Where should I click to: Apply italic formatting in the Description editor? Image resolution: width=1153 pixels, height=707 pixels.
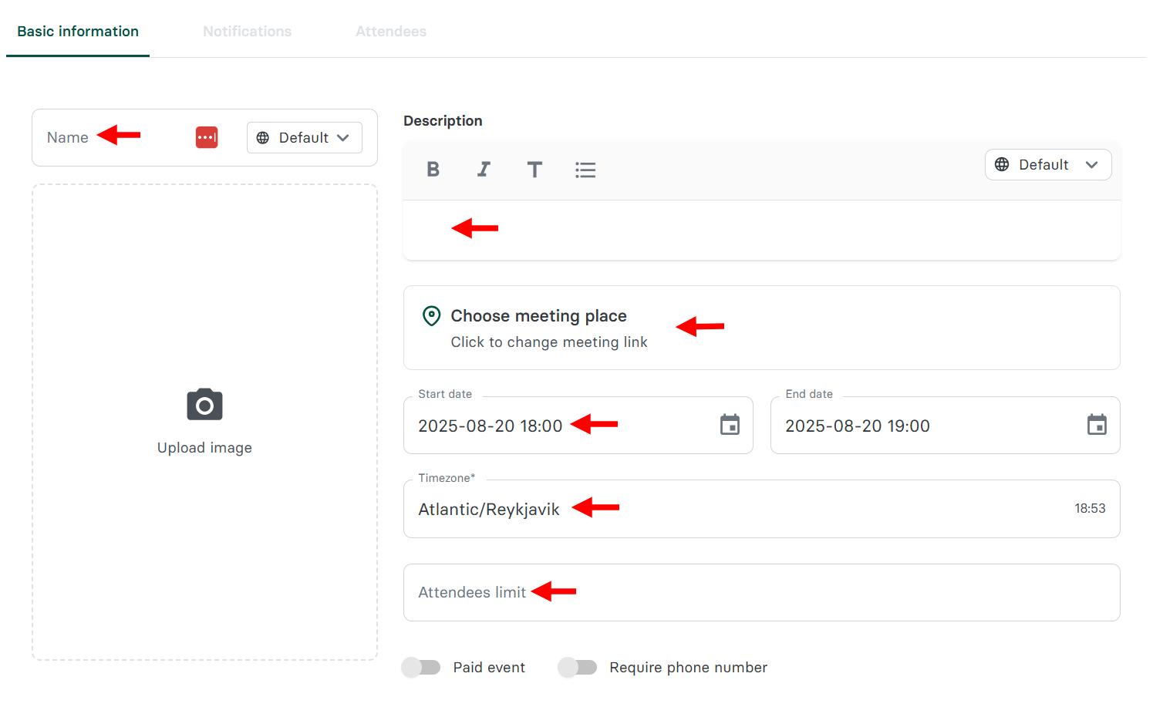point(484,170)
